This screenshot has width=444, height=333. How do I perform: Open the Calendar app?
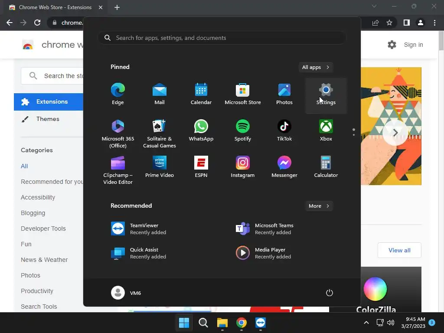pyautogui.click(x=201, y=95)
